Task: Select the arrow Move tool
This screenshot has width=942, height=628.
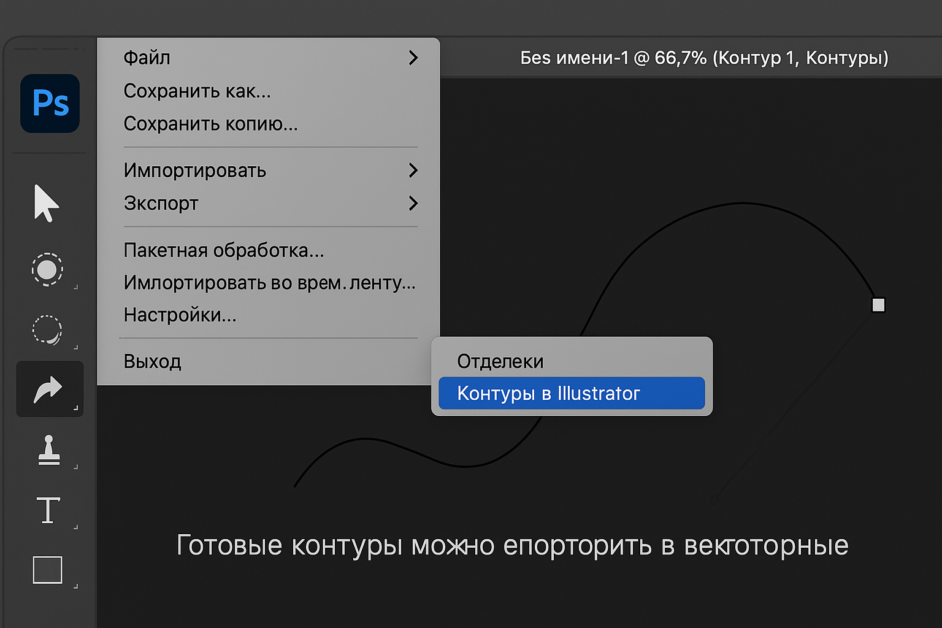Action: coord(47,203)
